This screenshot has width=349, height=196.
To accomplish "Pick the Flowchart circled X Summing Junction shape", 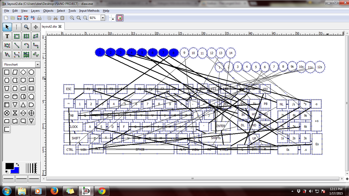I will [x=7, y=113].
